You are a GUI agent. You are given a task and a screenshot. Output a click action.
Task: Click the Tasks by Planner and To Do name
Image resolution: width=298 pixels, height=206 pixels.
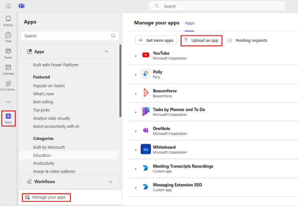[179, 110]
